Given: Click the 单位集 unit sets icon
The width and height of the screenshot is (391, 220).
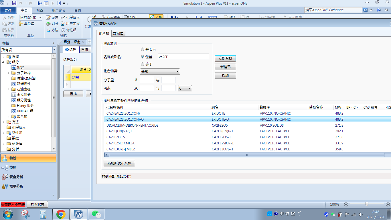Looking at the screenshot, I should [x=27, y=24].
